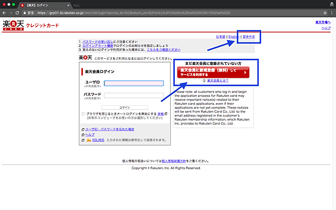Open 個人情報保護方針 link
This screenshot has height=210, width=336.
click(174, 161)
